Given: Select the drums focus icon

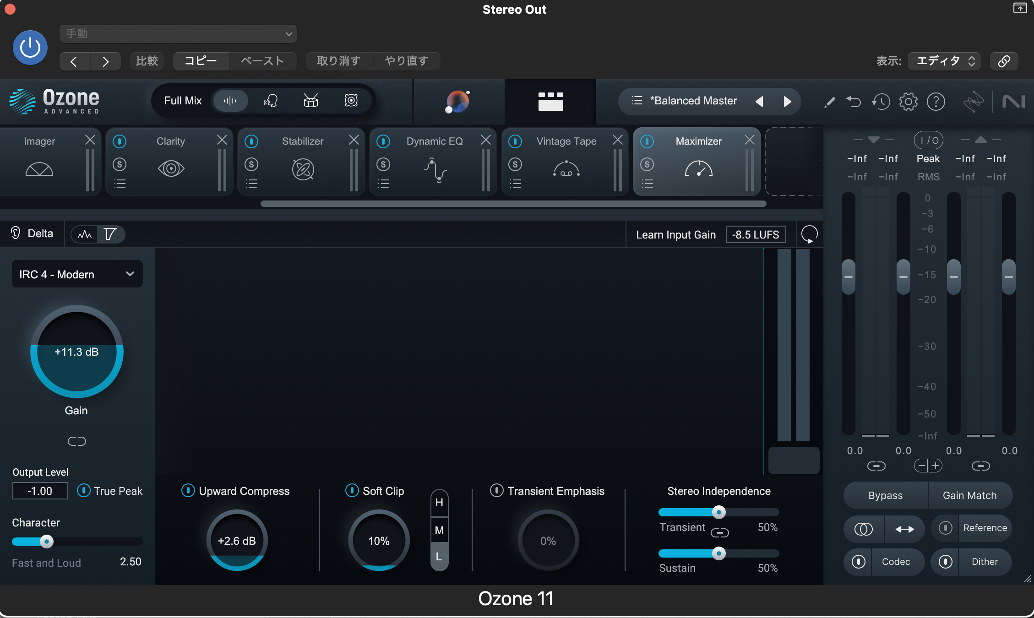Looking at the screenshot, I should pos(311,101).
